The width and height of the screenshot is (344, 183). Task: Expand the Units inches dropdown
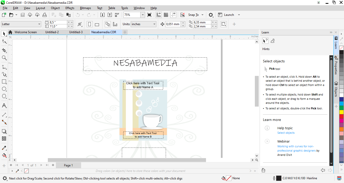pos(154,24)
